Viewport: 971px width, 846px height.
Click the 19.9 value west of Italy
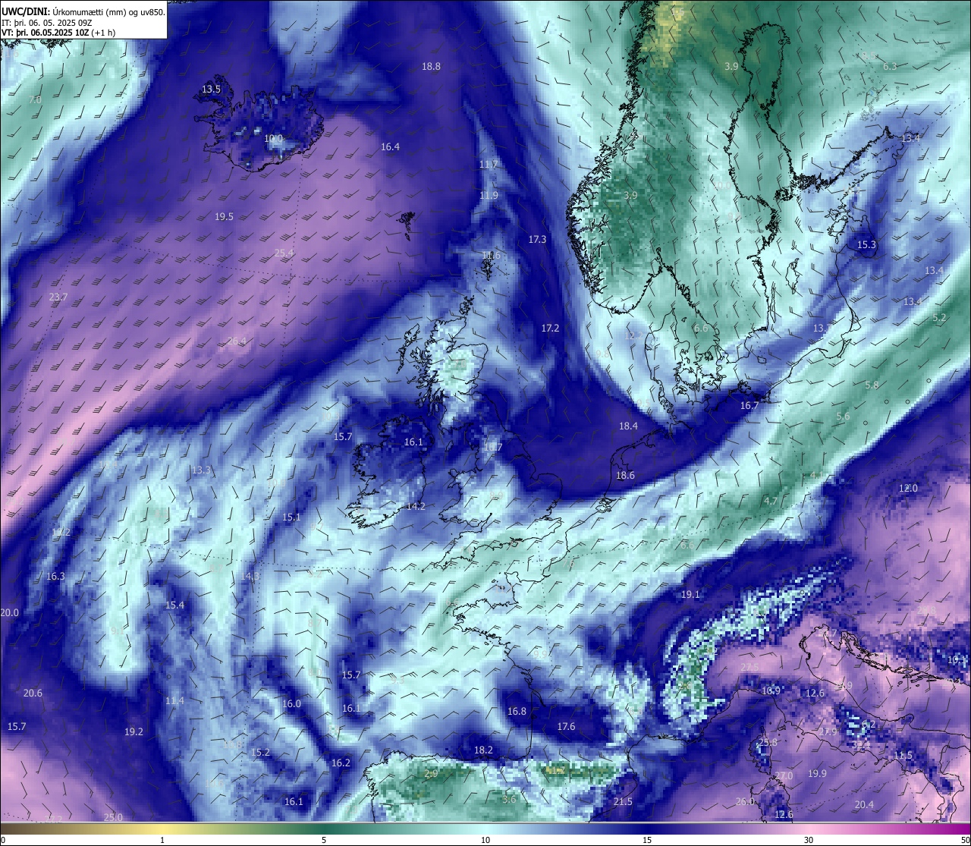817,773
